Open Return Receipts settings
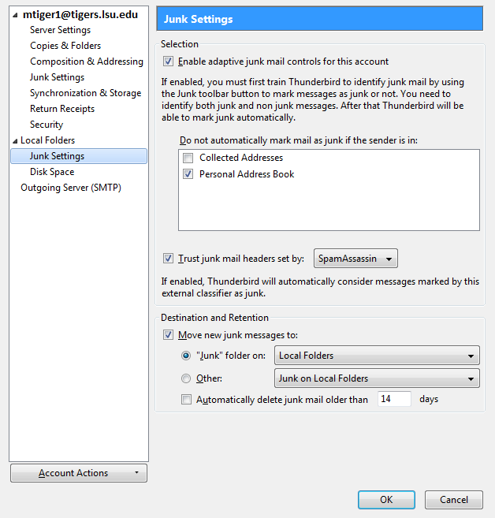The height and width of the screenshot is (518, 495). [62, 109]
